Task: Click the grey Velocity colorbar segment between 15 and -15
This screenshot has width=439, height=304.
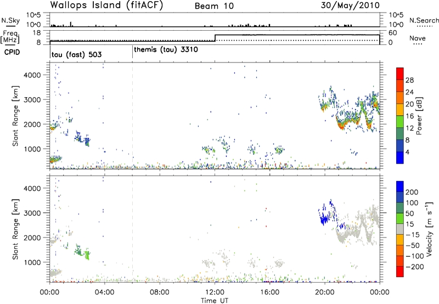Action: 400,229
